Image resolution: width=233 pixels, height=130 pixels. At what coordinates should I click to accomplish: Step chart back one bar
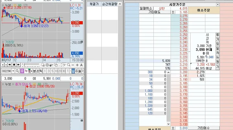point(3,65)
